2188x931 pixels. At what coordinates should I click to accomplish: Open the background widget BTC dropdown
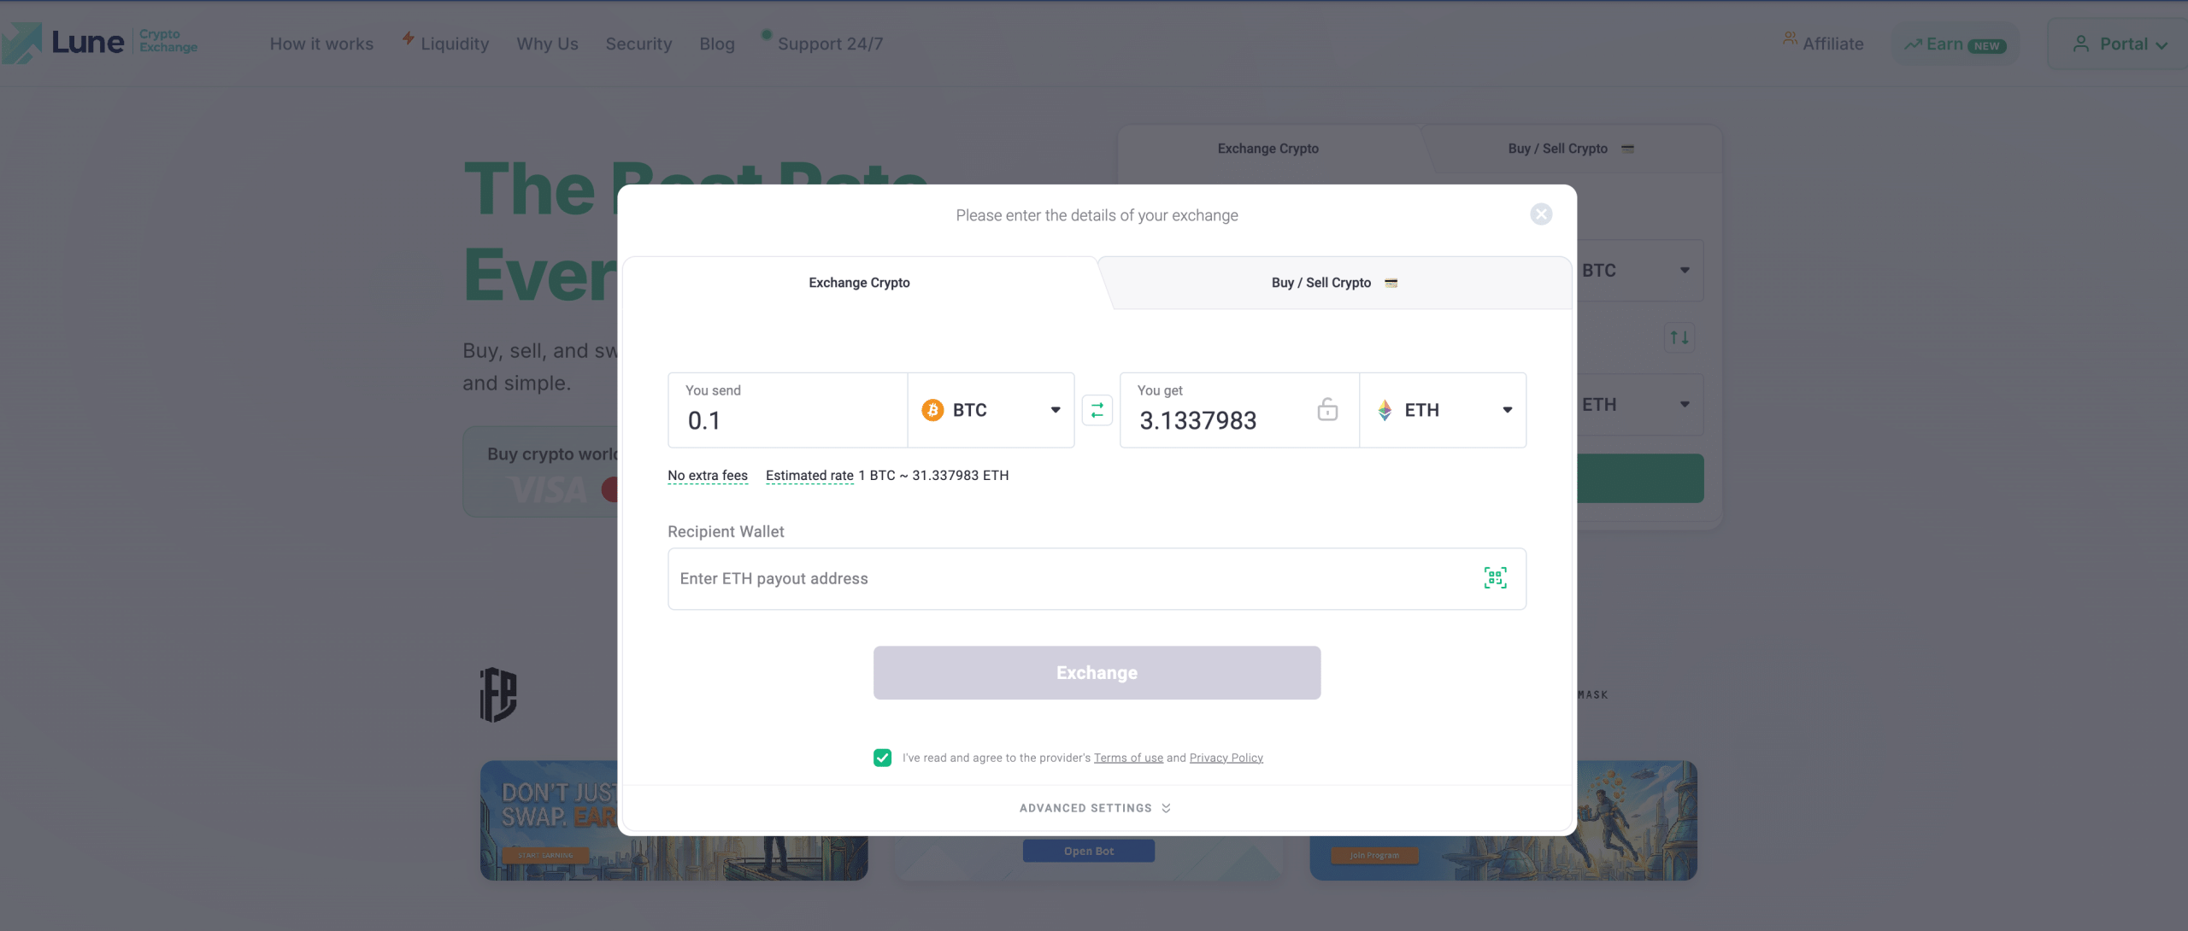1639,271
